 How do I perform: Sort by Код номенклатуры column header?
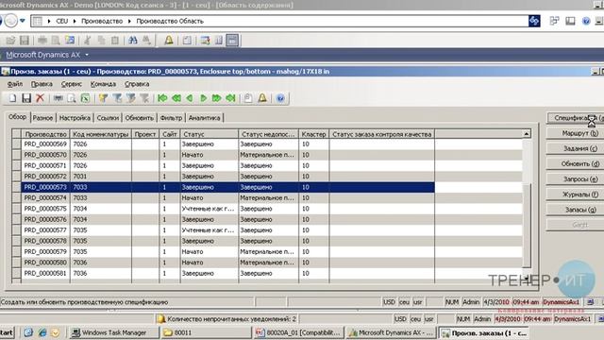click(x=101, y=134)
